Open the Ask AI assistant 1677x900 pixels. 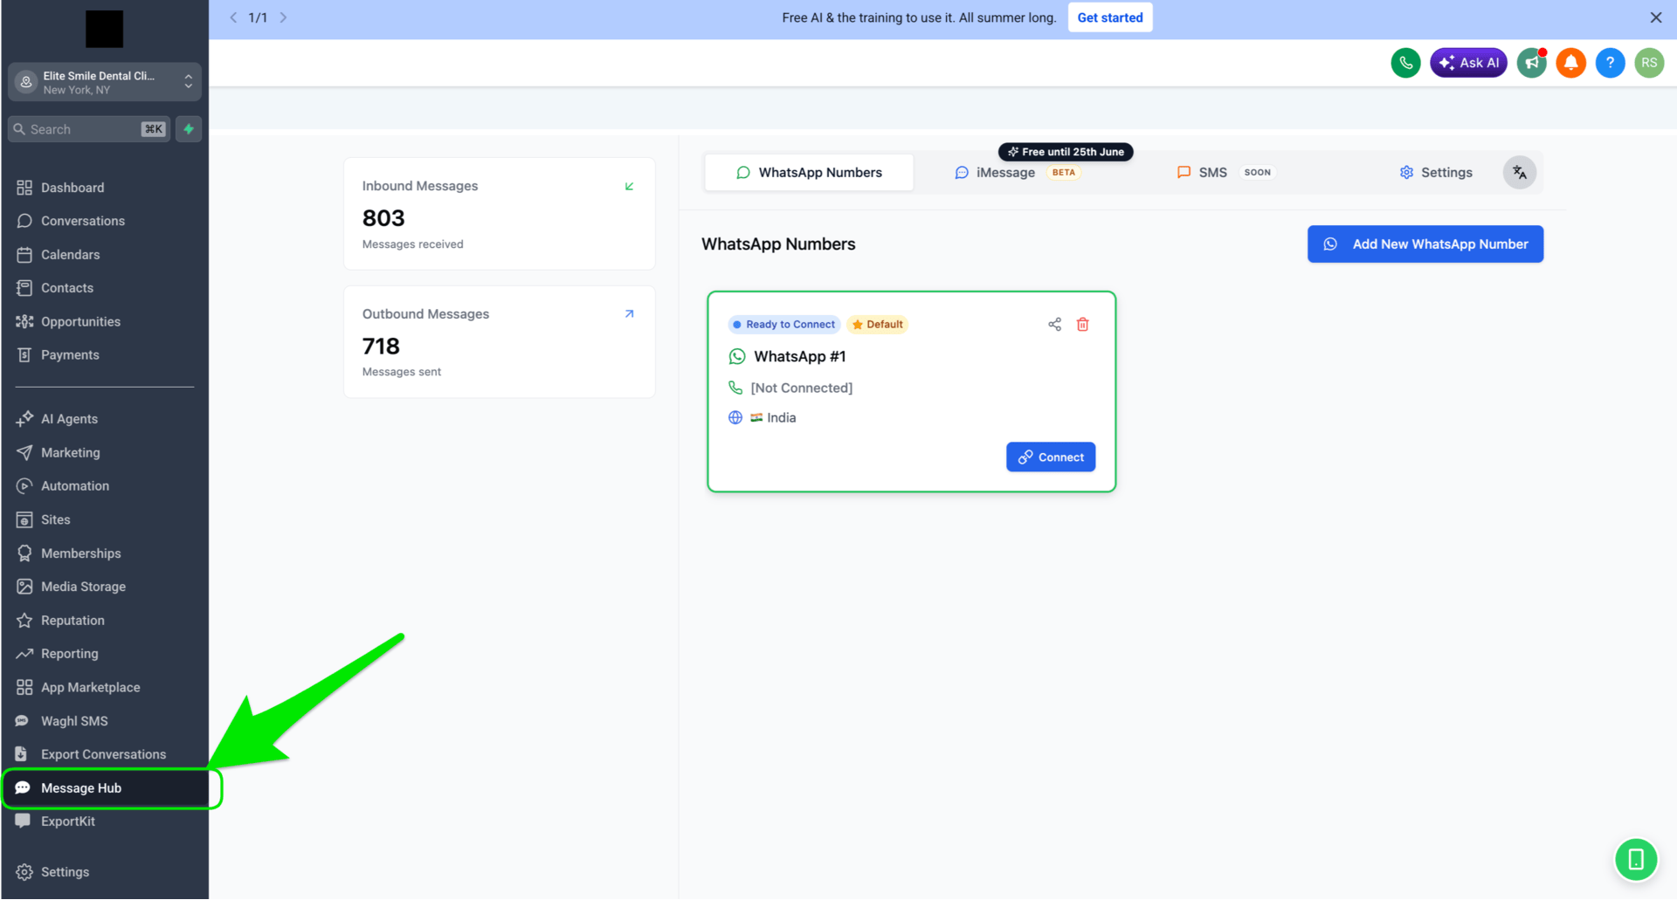point(1468,63)
